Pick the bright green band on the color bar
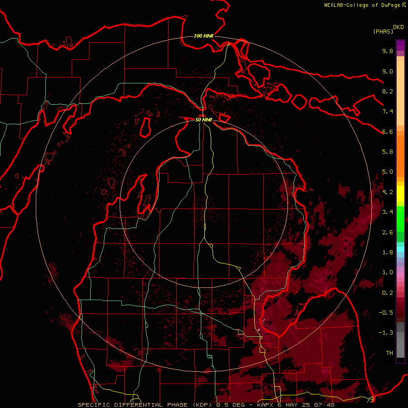Image resolution: width=408 pixels, height=408 pixels. [400, 218]
